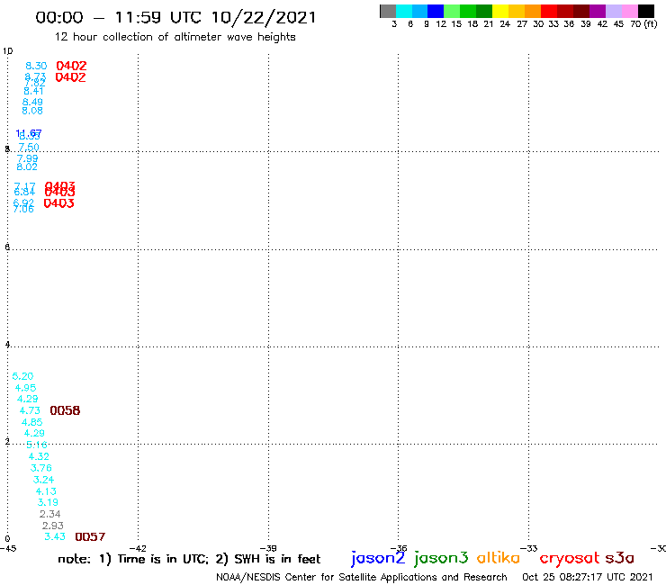Select the value 7.50 near latitude 8
Screen dimensions: 666x585
click(x=29, y=148)
